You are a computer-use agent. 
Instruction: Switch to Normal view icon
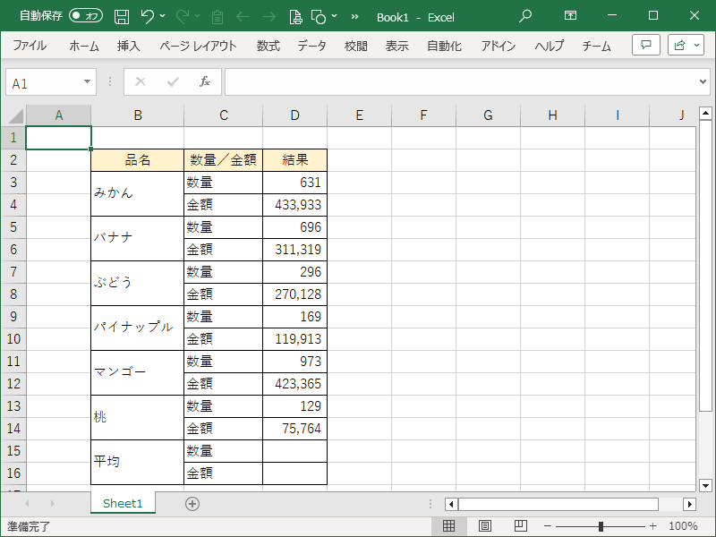pyautogui.click(x=449, y=526)
